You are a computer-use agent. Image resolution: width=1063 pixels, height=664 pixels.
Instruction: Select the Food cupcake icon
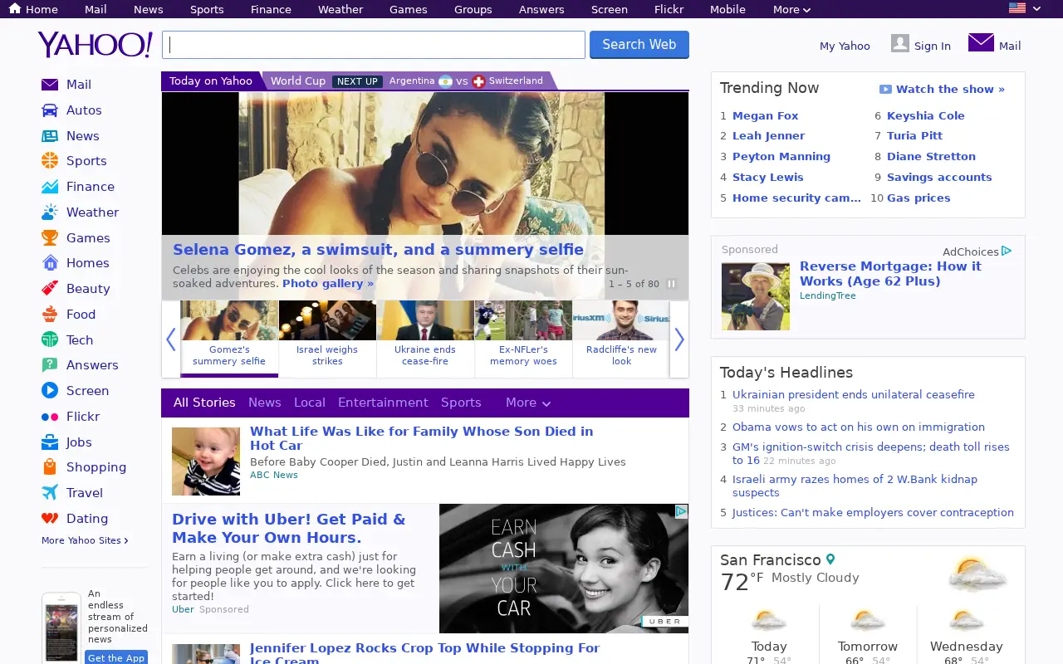point(50,315)
